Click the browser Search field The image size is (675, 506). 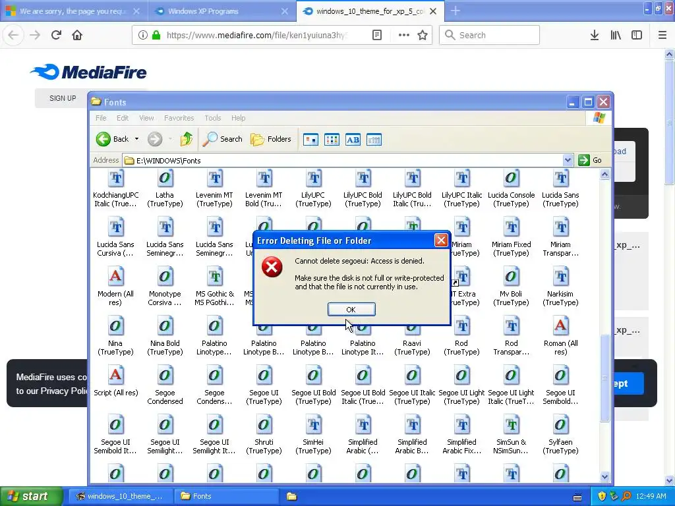[x=490, y=35]
